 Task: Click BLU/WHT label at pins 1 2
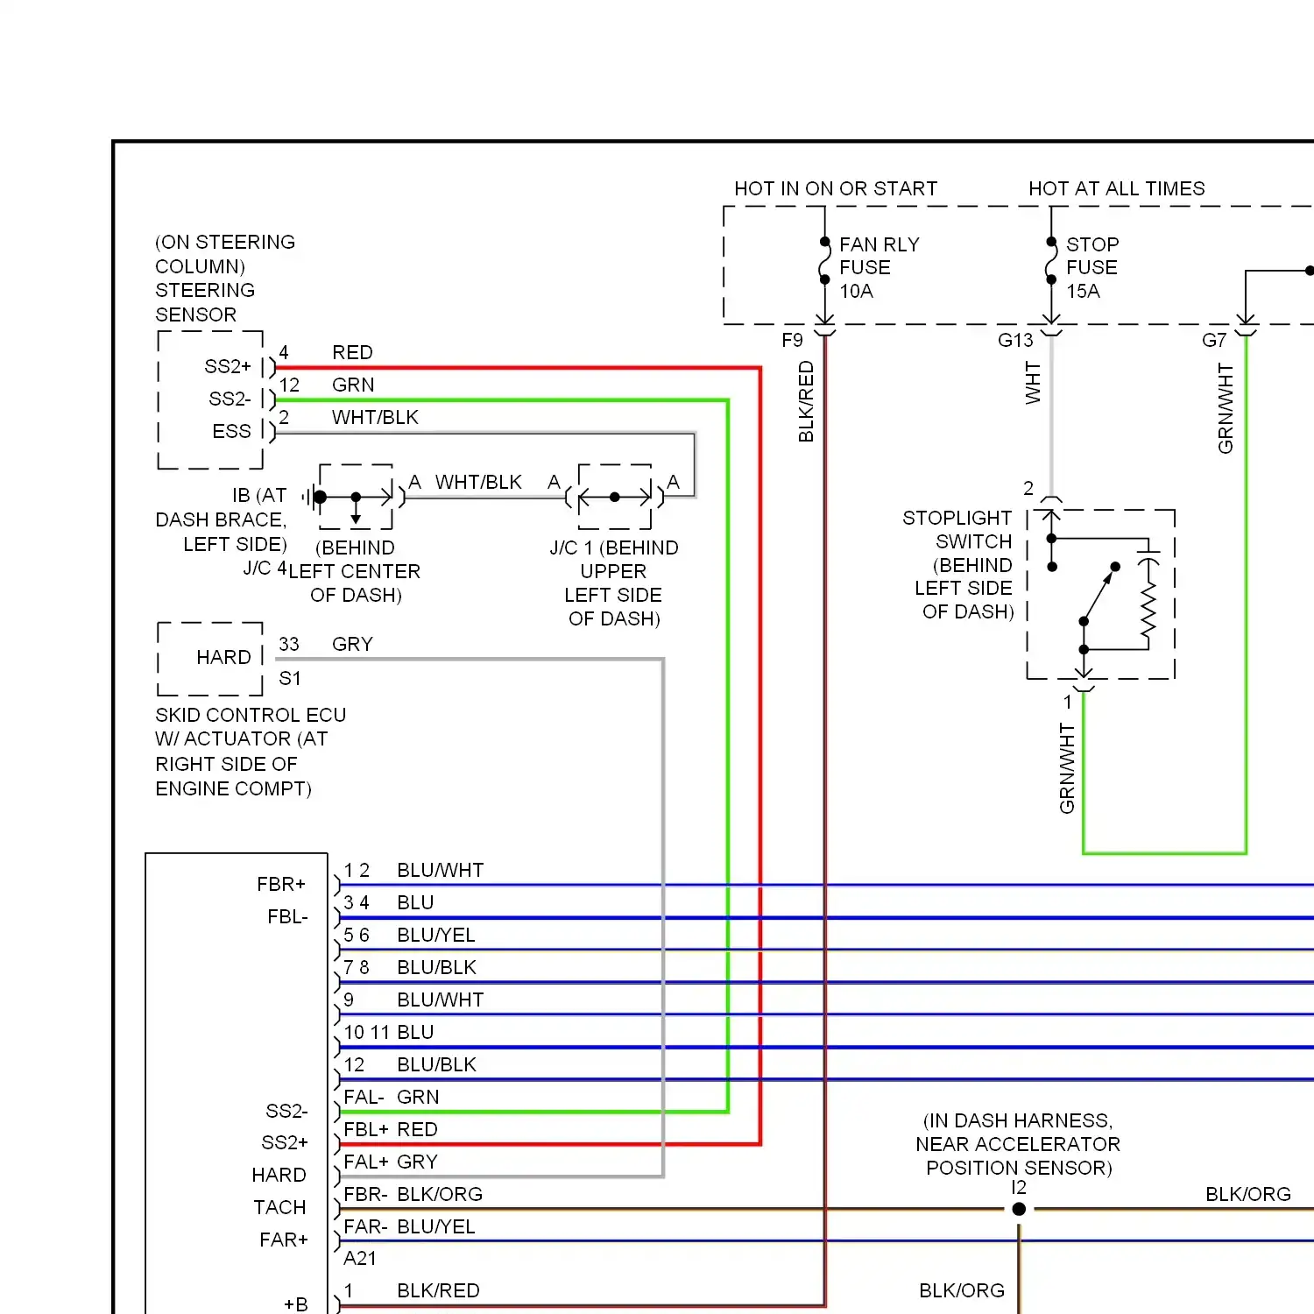(441, 870)
